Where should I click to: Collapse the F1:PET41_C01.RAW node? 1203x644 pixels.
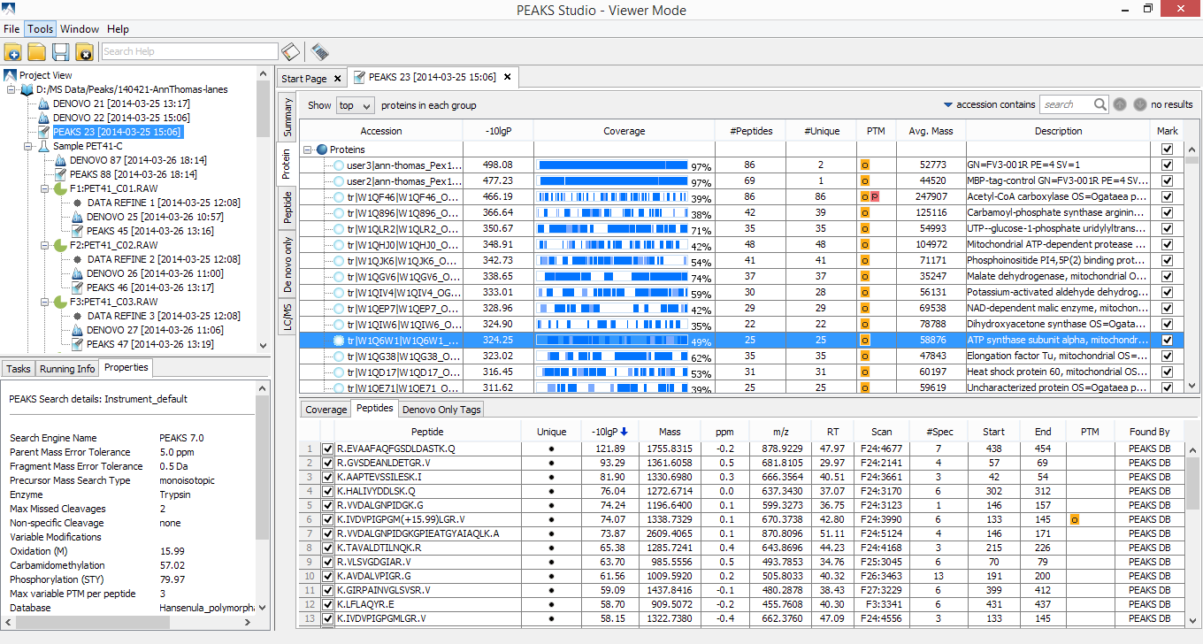44,188
